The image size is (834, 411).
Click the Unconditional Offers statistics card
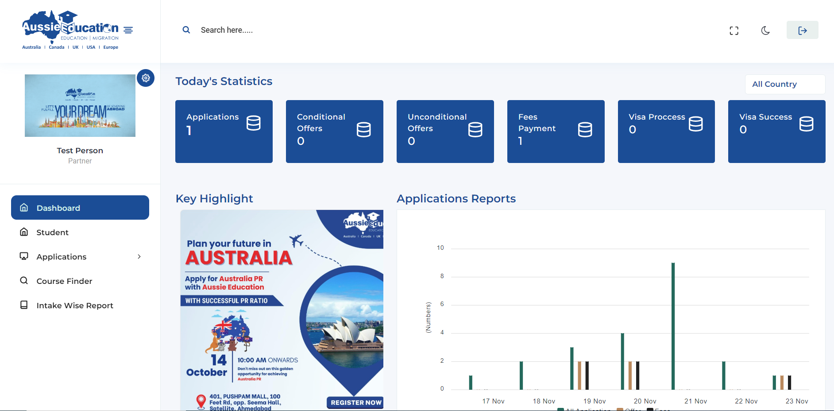pyautogui.click(x=445, y=132)
